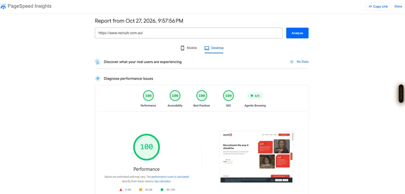Click the large Performance title text
Screen dimensions: 405x194
coord(147,169)
